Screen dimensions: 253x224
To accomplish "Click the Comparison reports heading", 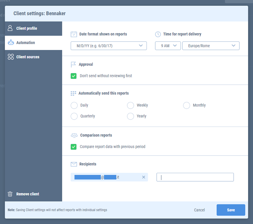I will pyautogui.click(x=96, y=135).
